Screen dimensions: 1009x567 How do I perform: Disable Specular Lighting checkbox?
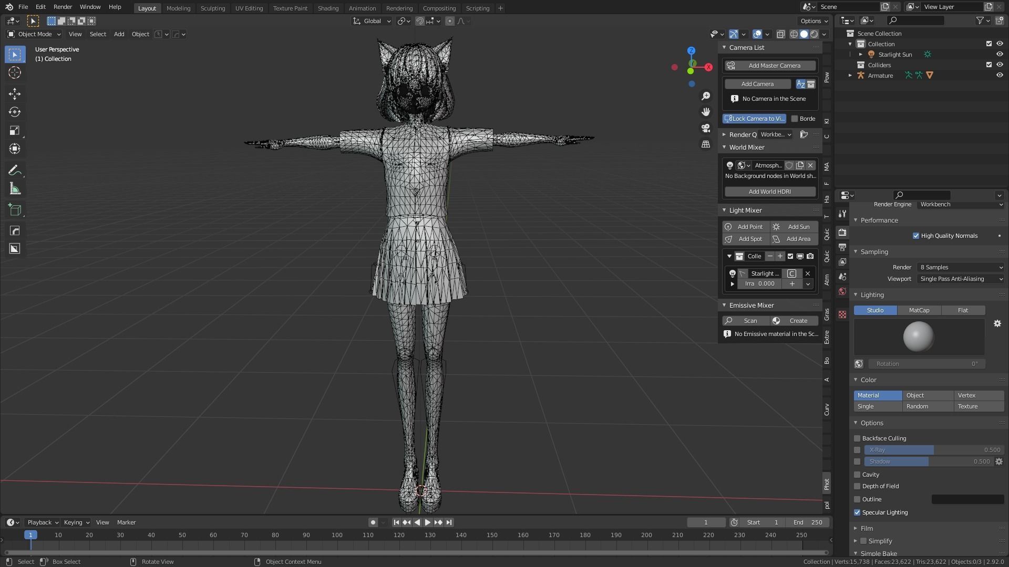coord(857,512)
